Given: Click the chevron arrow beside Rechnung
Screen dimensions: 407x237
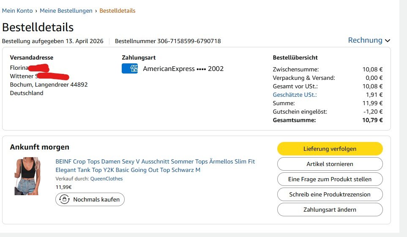Looking at the screenshot, I should pyautogui.click(x=388, y=41).
